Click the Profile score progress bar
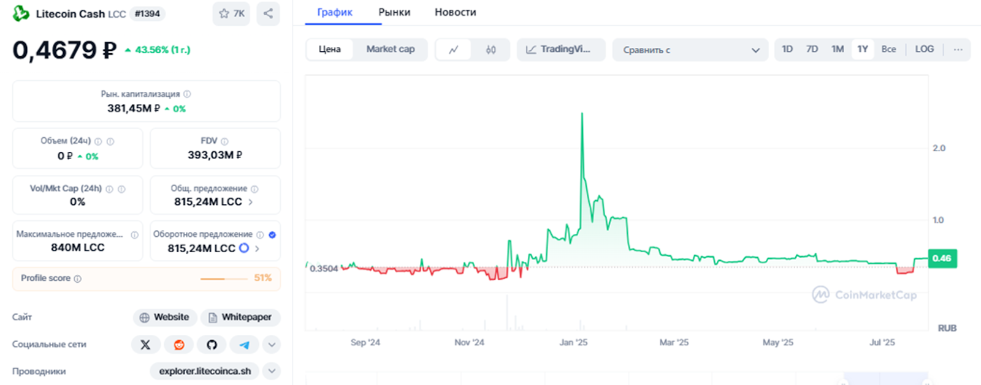Image resolution: width=981 pixels, height=385 pixels. pyautogui.click(x=221, y=278)
